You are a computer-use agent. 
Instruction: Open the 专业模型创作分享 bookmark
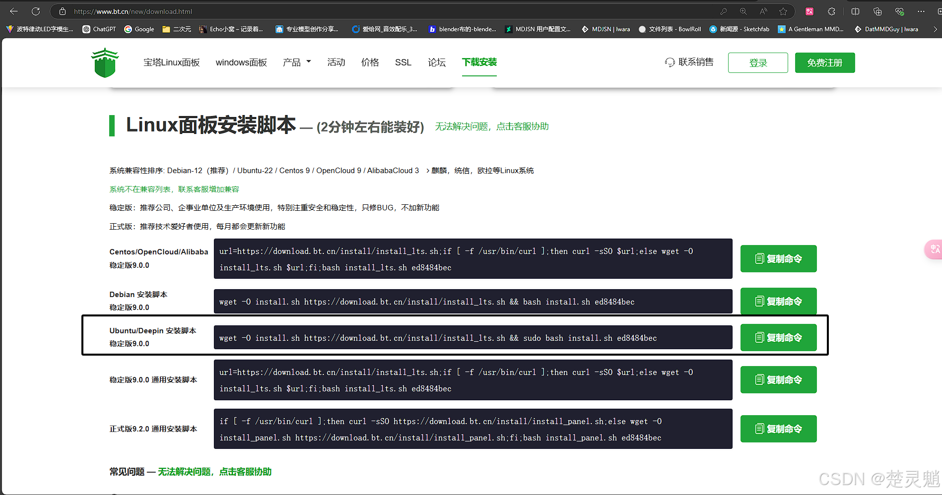(307, 29)
